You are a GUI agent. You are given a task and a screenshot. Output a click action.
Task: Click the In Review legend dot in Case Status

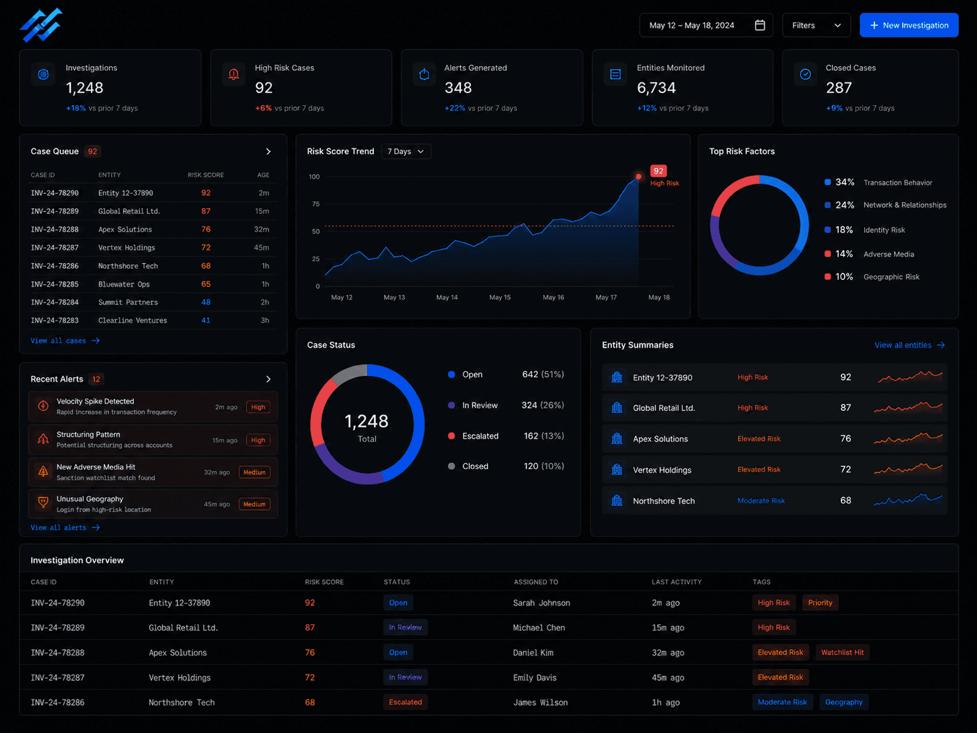click(x=451, y=405)
